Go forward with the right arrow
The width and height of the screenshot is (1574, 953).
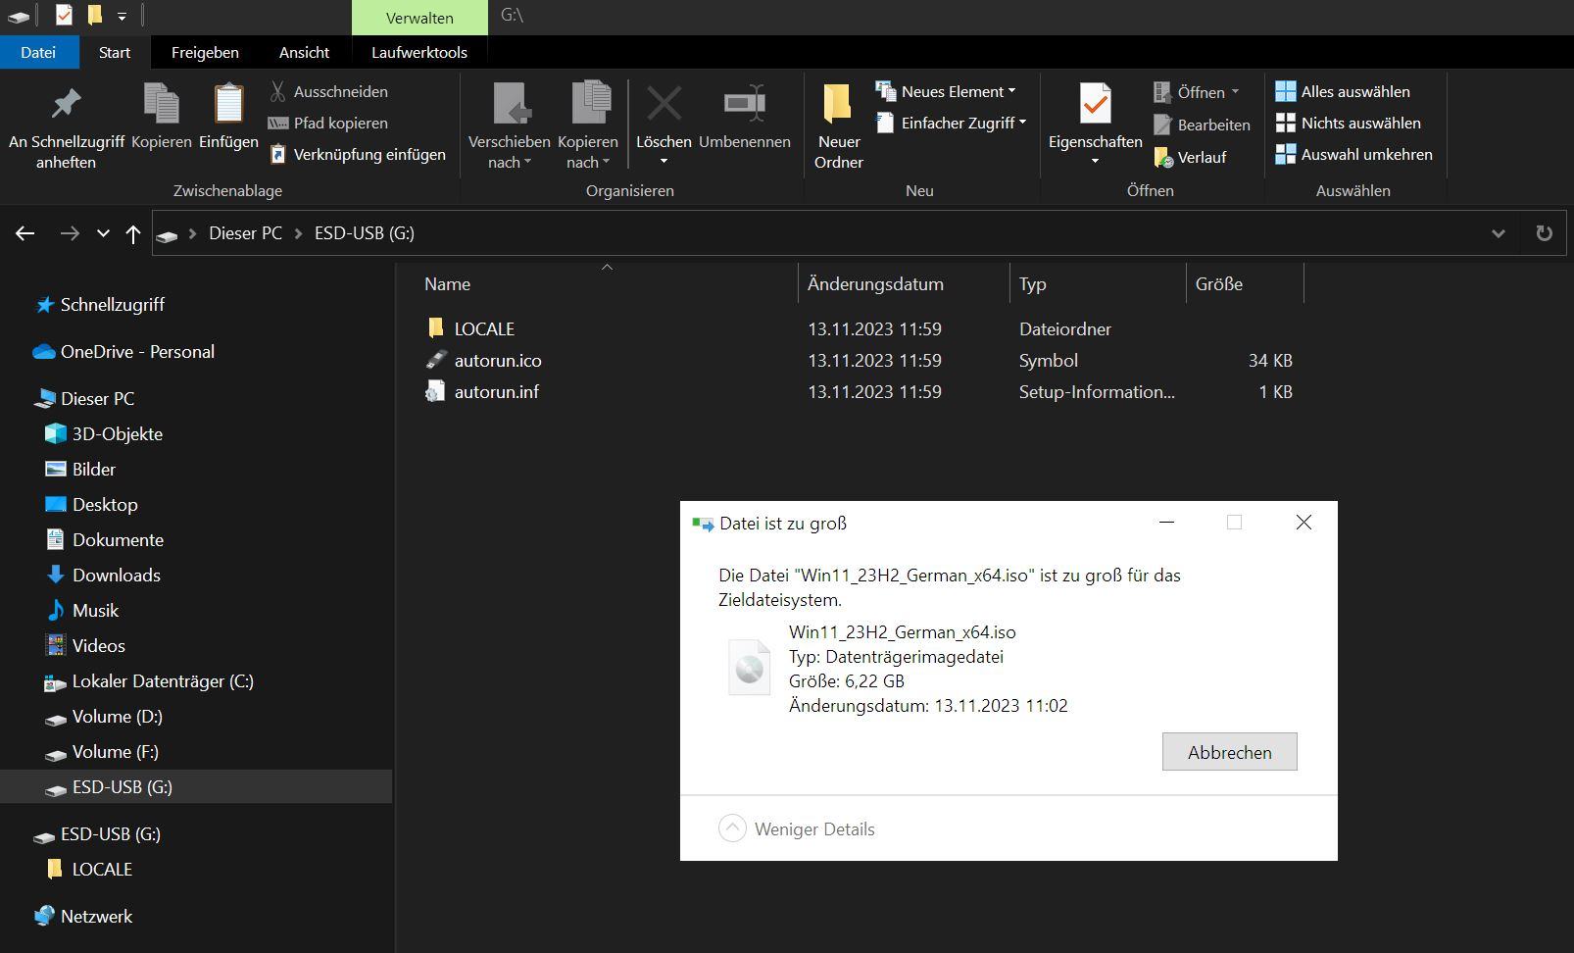tap(70, 233)
